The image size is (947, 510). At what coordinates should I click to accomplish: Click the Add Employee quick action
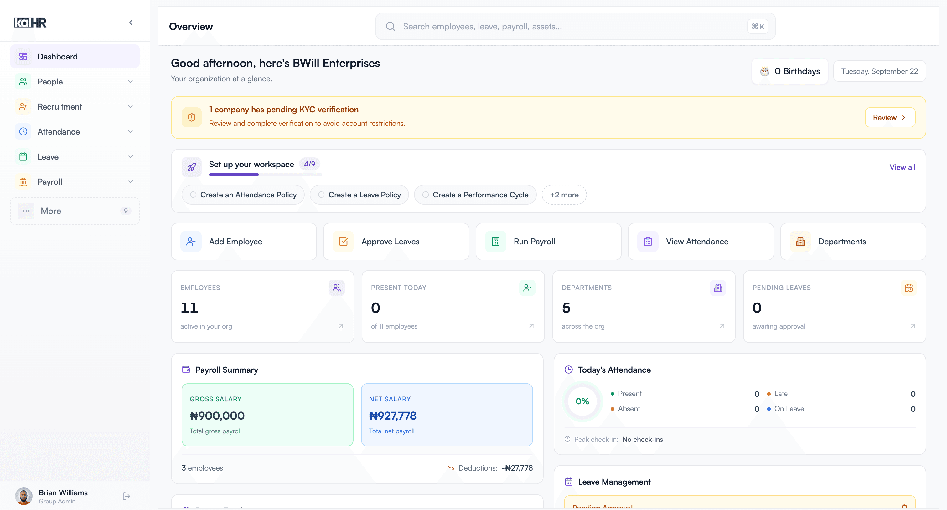pos(244,242)
